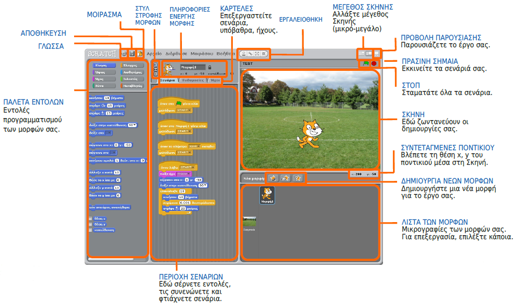Viewport: 516px width, 305px height.
Task: Select the Έλεγχος block category
Action: coord(133,65)
